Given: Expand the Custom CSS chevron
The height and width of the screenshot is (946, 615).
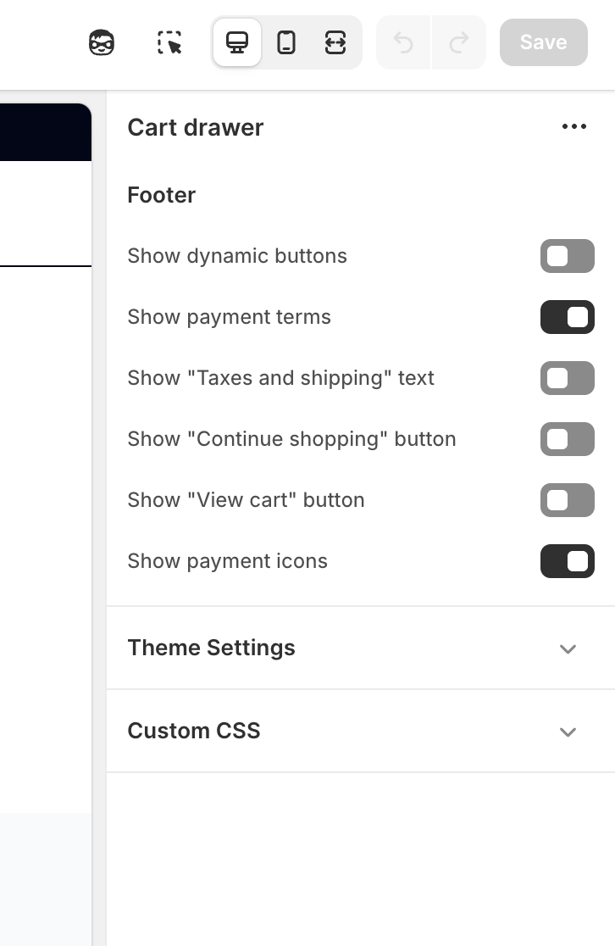Looking at the screenshot, I should click(568, 732).
